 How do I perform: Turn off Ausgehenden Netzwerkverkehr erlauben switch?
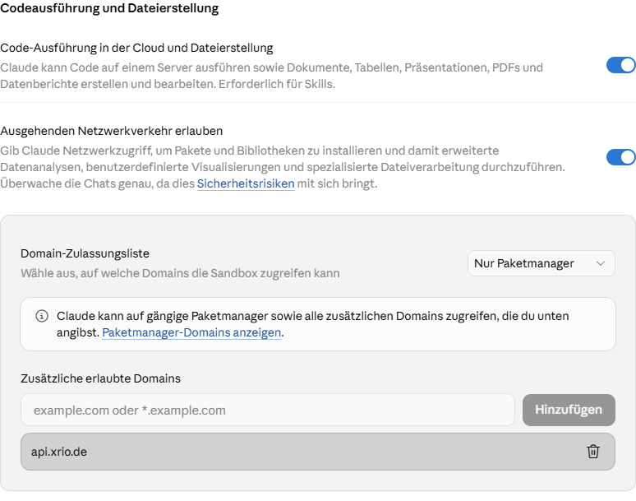(620, 157)
